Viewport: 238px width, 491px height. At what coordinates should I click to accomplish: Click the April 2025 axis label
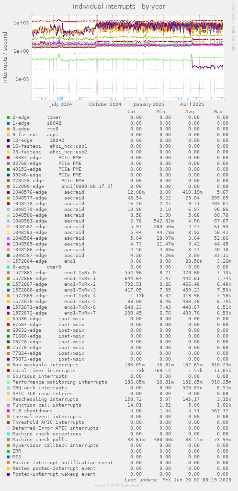(x=192, y=104)
